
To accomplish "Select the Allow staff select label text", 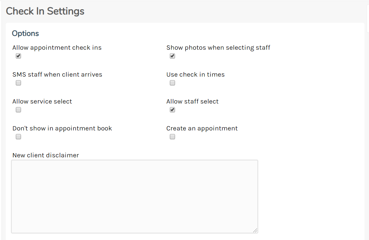I will point(192,101).
